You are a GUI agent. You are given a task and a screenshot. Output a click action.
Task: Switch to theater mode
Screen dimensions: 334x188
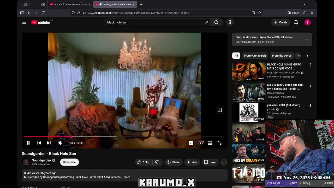[x=210, y=143]
